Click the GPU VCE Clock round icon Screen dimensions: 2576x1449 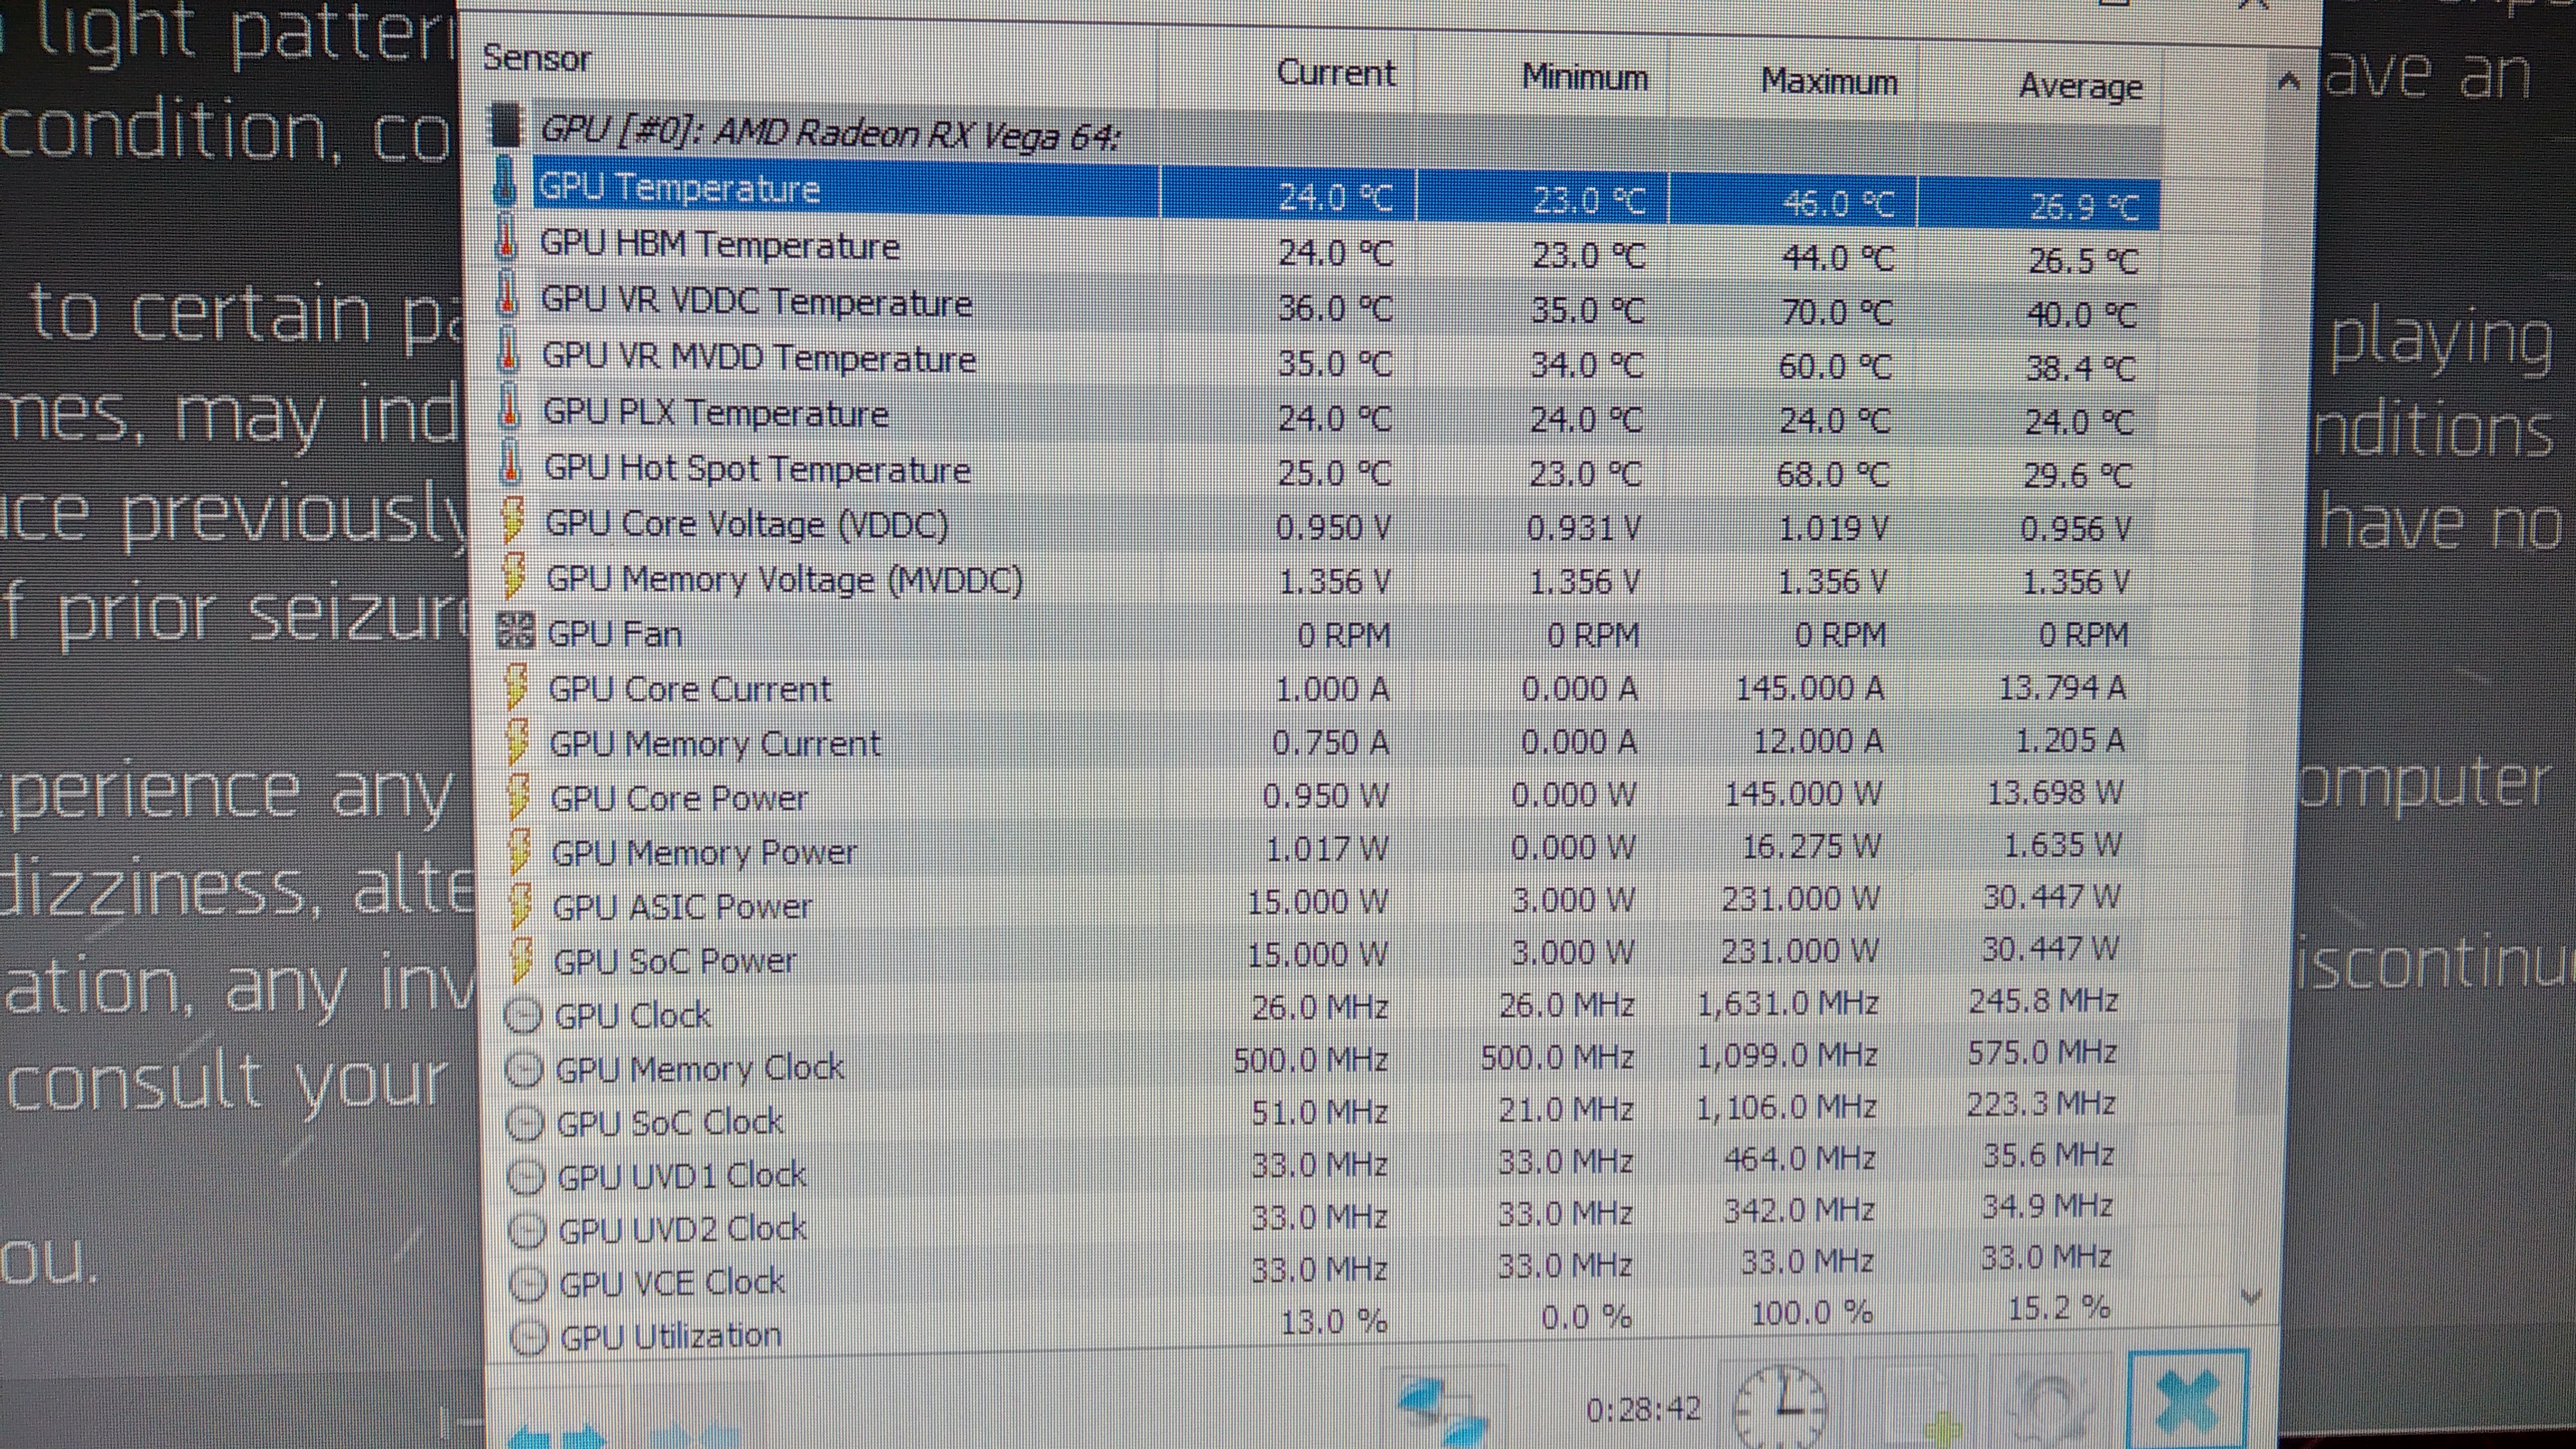[528, 1284]
